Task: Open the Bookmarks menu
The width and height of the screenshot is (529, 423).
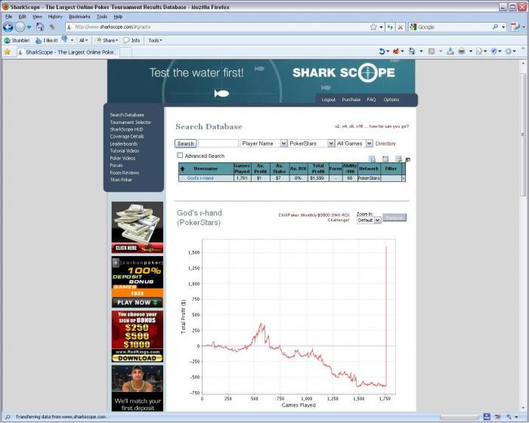Action: 79,17
